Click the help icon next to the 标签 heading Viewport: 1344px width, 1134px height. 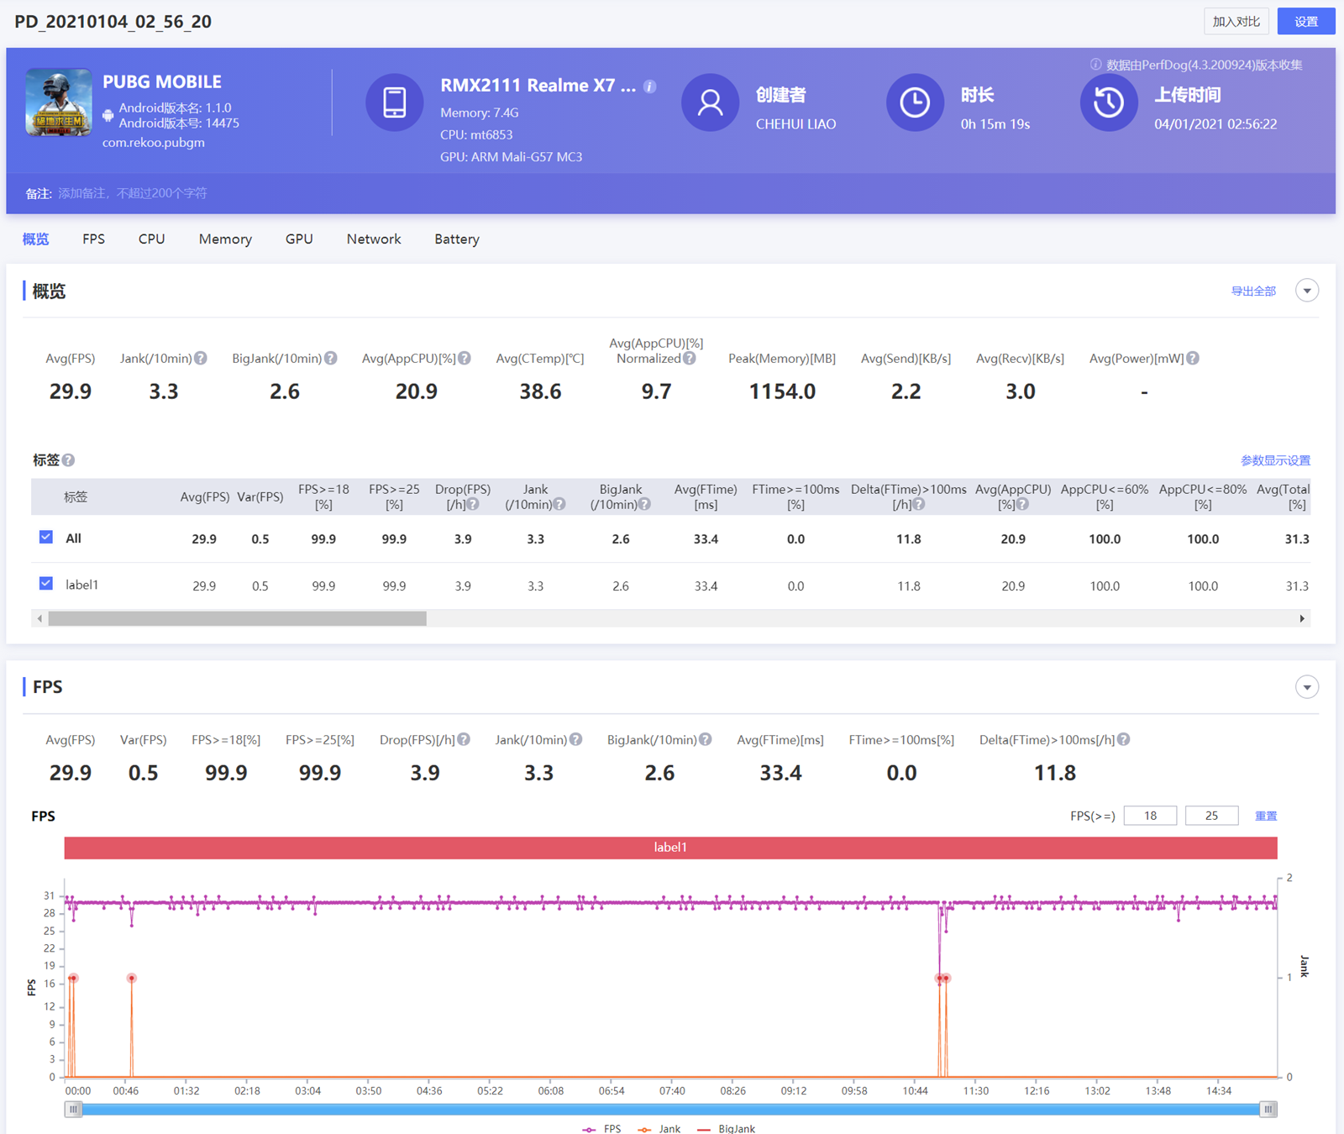point(69,460)
